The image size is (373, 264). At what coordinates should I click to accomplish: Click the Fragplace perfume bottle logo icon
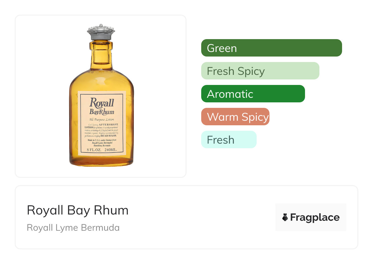[285, 217]
